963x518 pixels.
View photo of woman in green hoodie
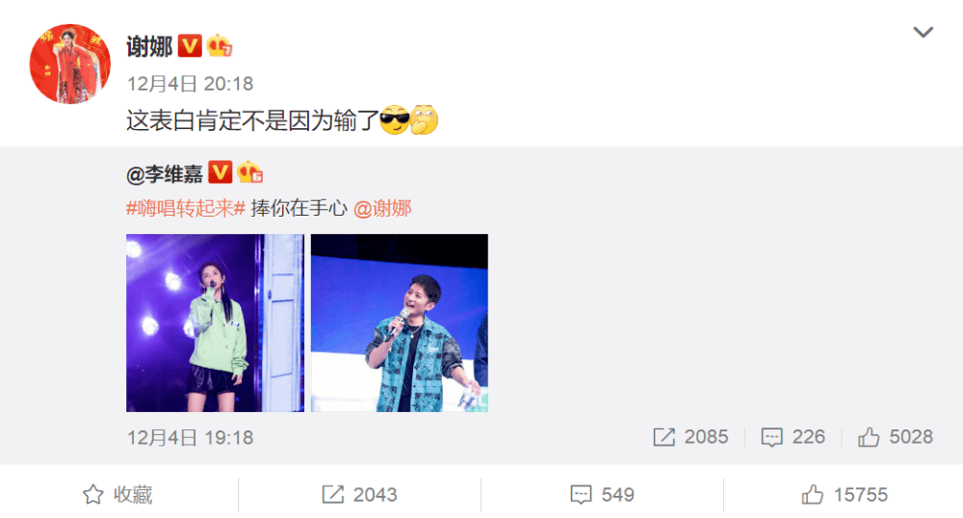215,323
